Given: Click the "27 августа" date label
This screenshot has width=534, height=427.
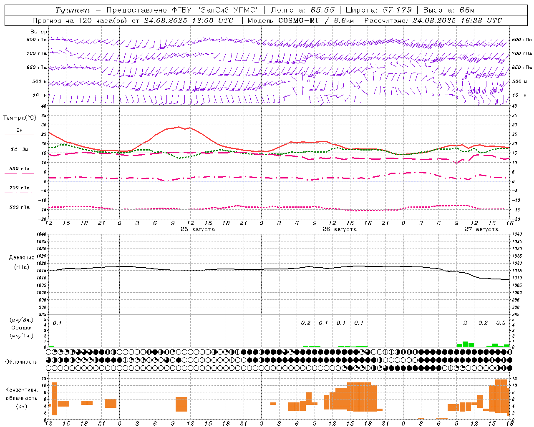Looking at the screenshot, I should pyautogui.click(x=481, y=229).
